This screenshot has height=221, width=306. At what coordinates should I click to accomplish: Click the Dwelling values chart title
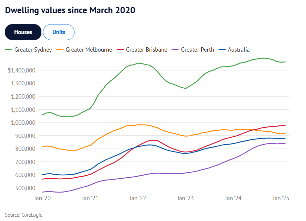70,10
